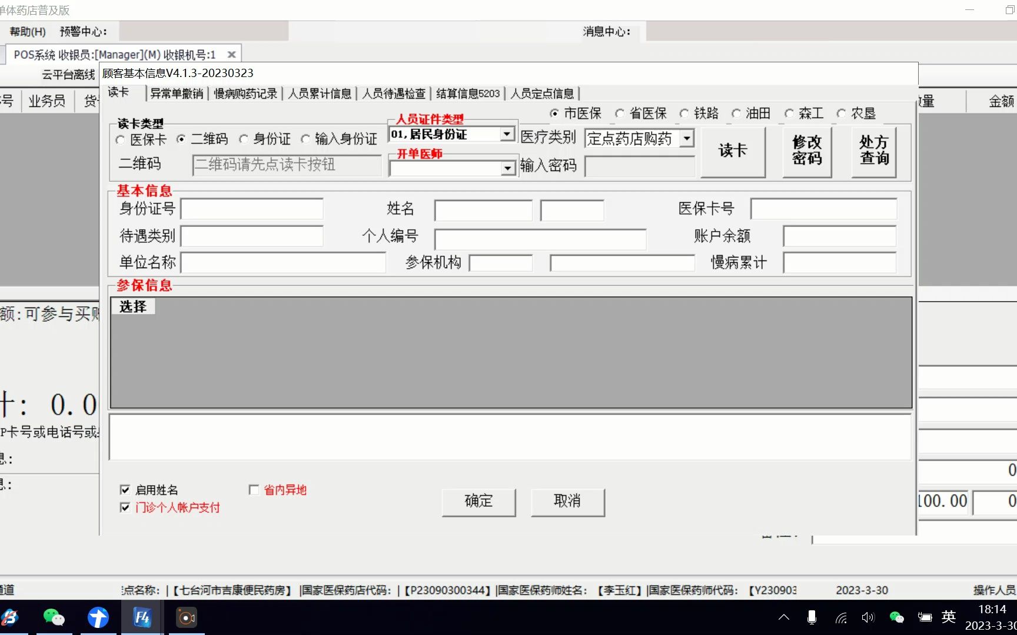Click the 处方查询 button
1017x635 pixels.
874,151
